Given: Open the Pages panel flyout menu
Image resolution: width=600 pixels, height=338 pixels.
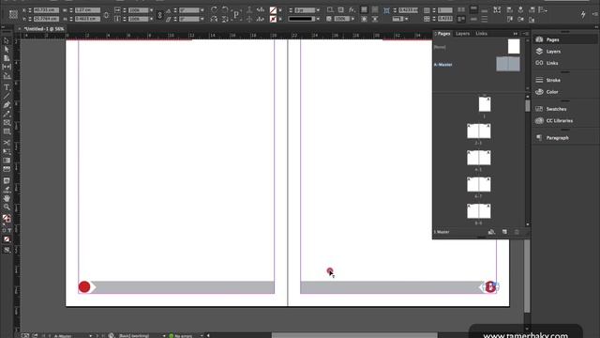Looking at the screenshot, I should (526, 34).
